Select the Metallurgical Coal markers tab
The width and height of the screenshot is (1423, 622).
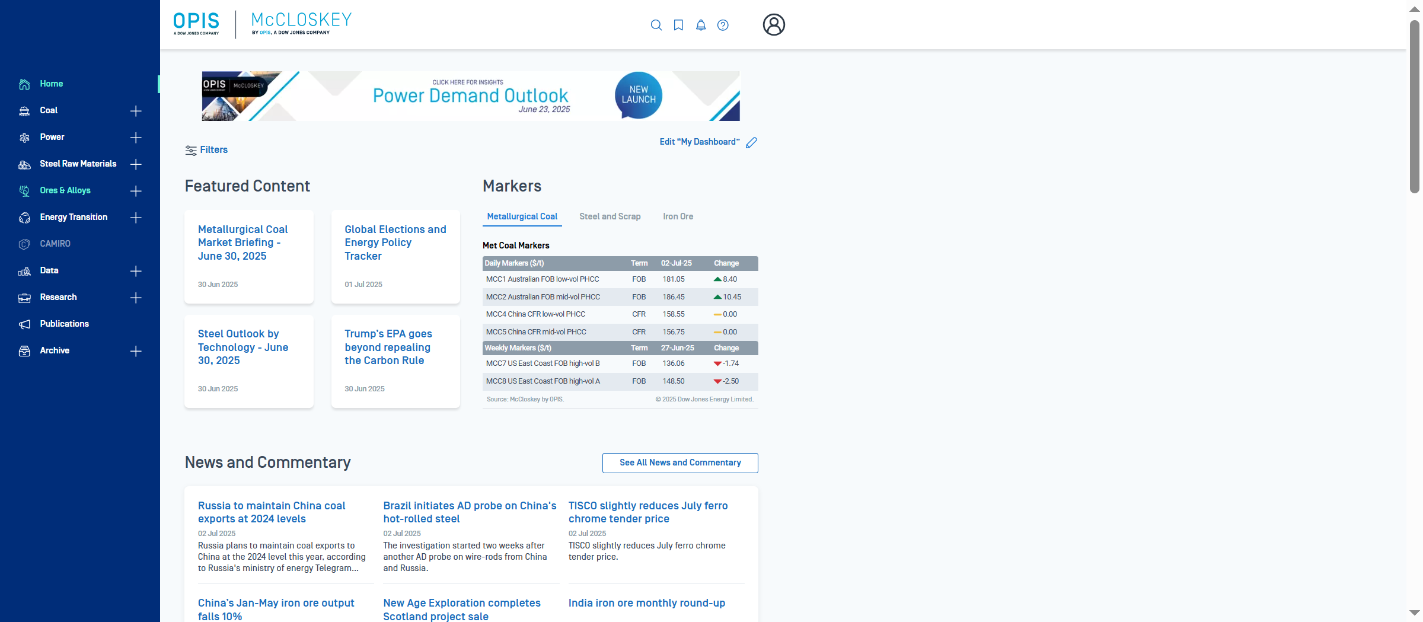point(522,216)
